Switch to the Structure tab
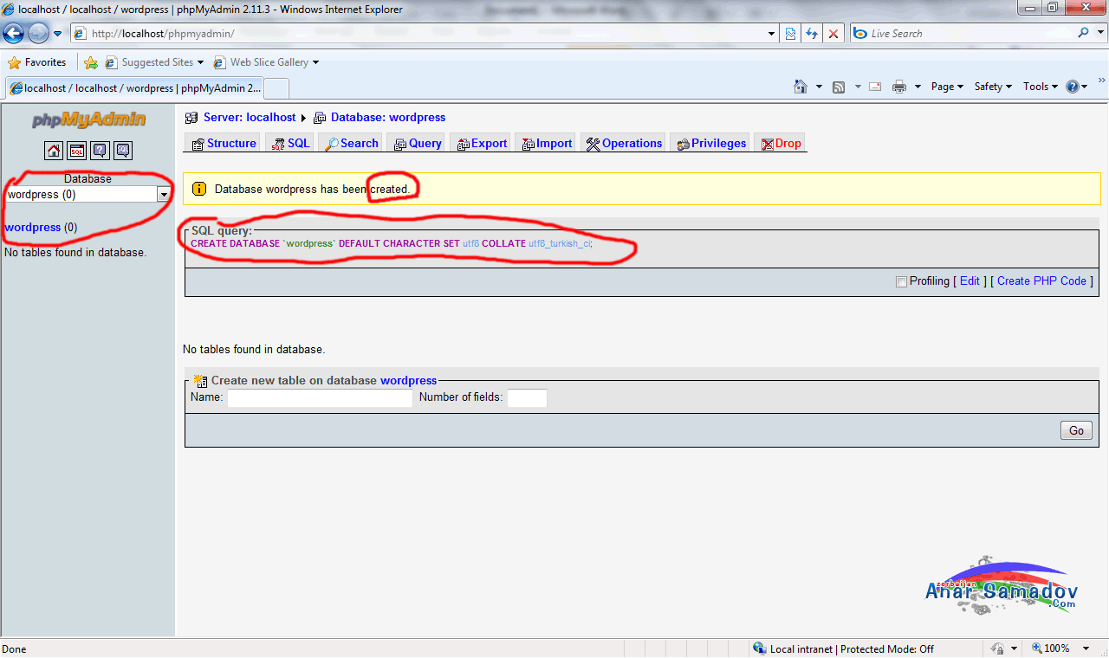This screenshot has width=1109, height=658. pos(224,143)
